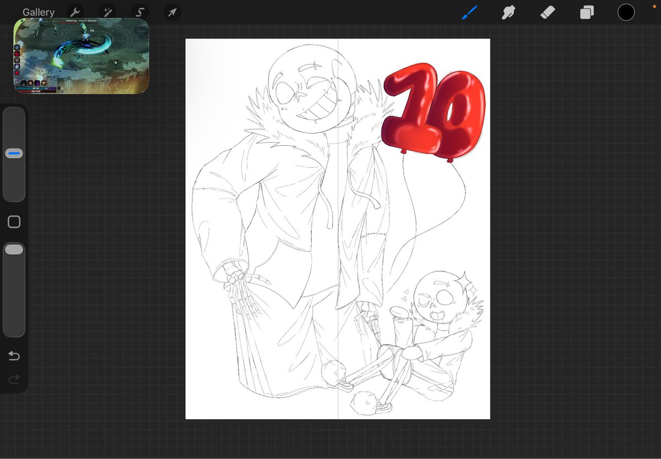This screenshot has width=661, height=459.
Task: Open the Gallery
Action: coord(39,12)
